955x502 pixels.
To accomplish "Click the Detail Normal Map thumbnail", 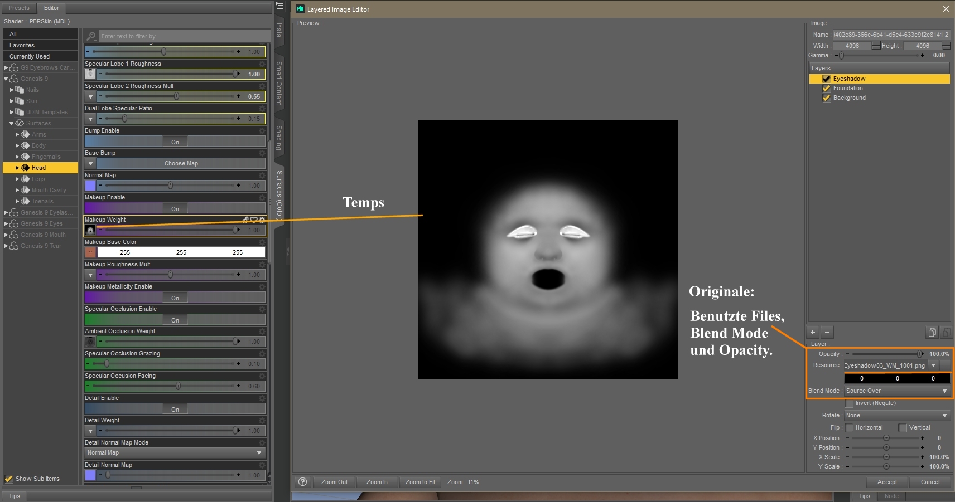I will point(90,475).
